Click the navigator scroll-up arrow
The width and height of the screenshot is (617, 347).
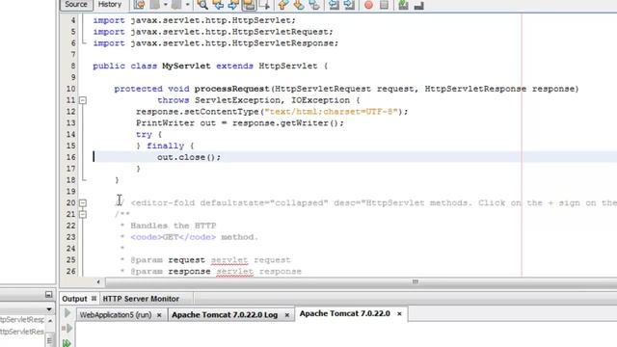pos(50,321)
